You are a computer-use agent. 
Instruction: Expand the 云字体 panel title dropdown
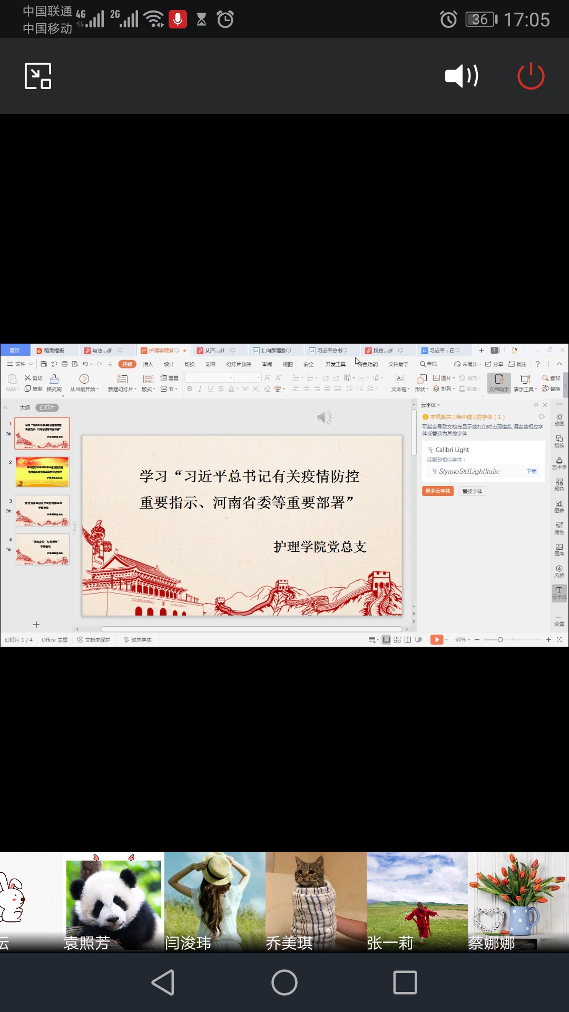point(430,405)
